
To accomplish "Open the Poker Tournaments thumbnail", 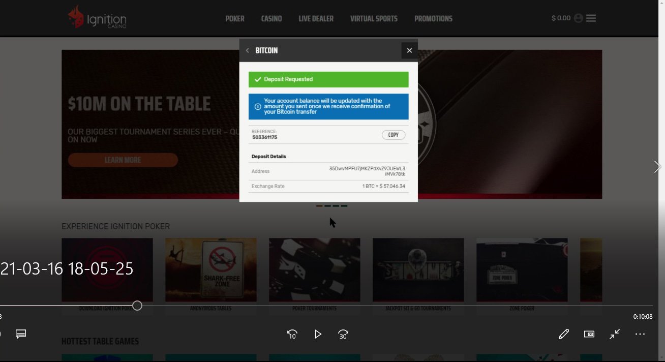I will (315, 270).
